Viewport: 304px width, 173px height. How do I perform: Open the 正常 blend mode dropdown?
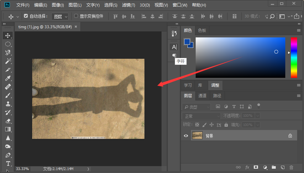click(x=202, y=116)
